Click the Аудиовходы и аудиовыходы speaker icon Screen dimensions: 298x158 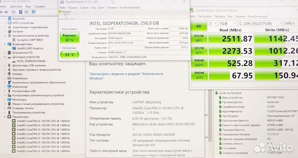click(x=10, y=27)
